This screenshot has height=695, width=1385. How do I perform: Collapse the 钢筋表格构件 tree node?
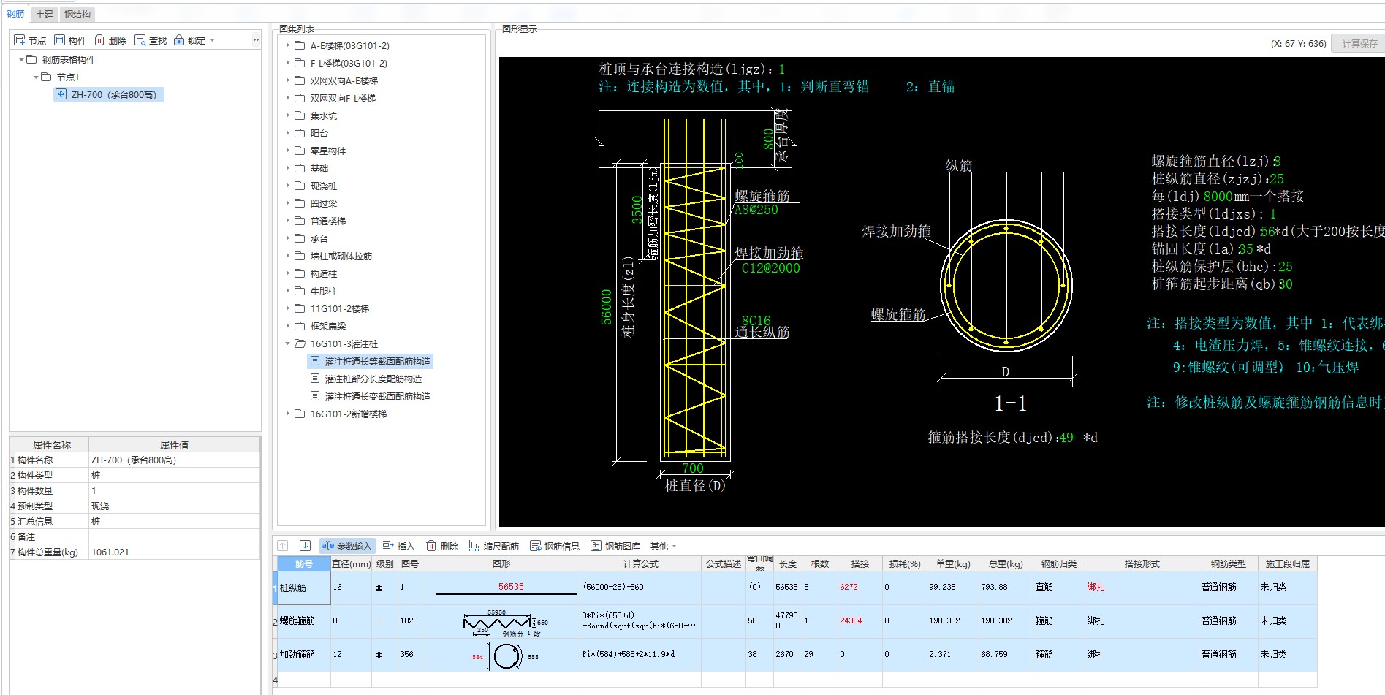pos(21,60)
